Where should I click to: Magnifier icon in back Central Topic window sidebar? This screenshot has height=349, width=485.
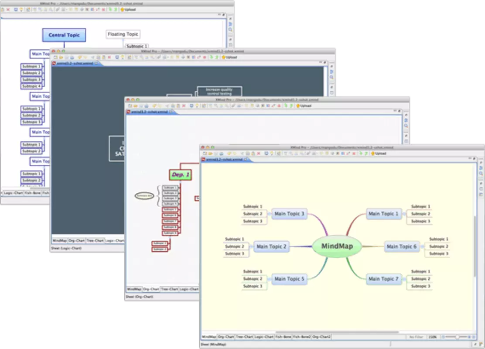(230, 29)
